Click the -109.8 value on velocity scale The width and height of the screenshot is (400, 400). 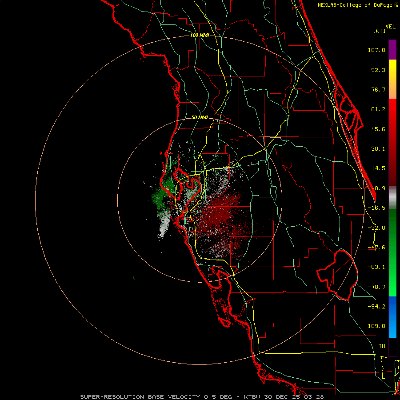click(375, 326)
